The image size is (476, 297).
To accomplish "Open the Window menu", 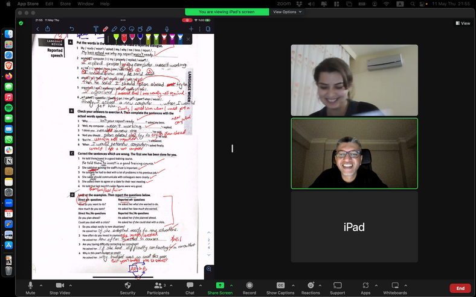I will coord(85,4).
